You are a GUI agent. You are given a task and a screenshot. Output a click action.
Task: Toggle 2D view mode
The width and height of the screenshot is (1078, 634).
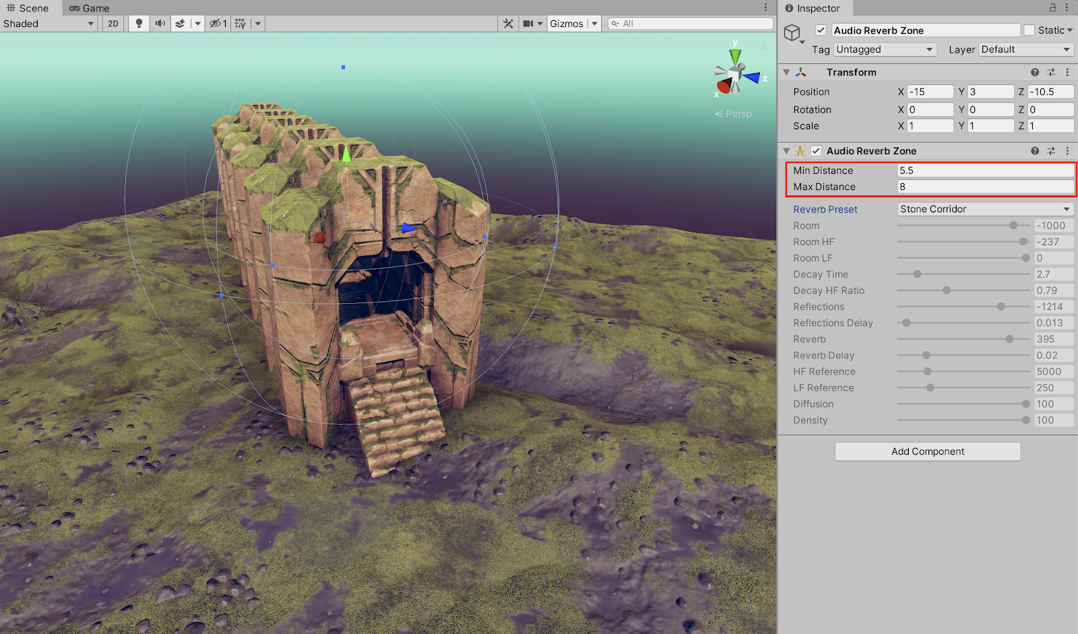(113, 24)
